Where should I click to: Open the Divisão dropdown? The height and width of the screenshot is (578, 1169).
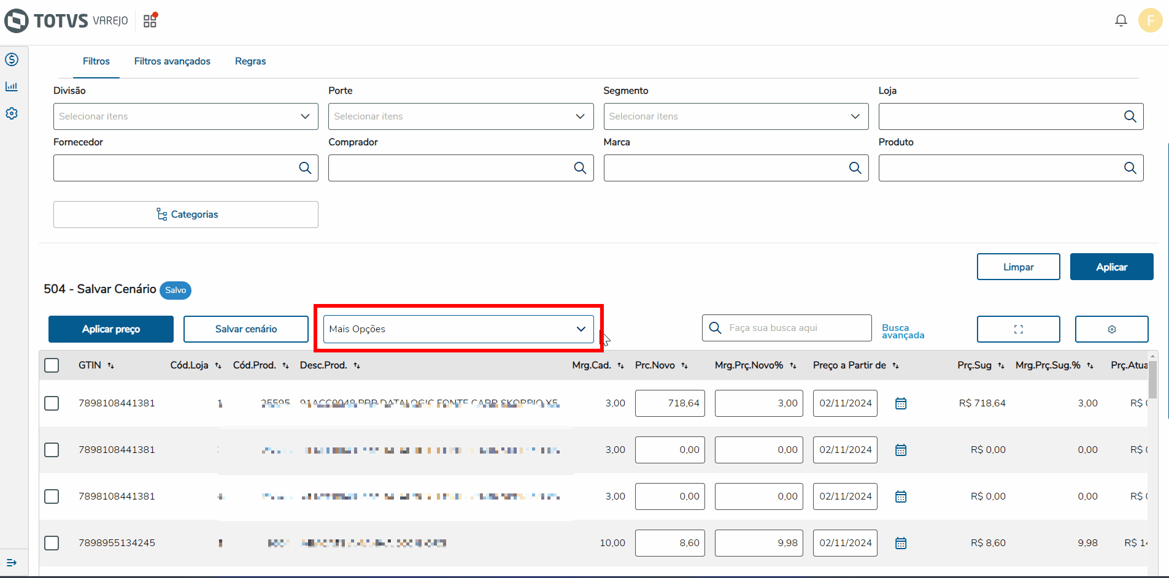185,116
